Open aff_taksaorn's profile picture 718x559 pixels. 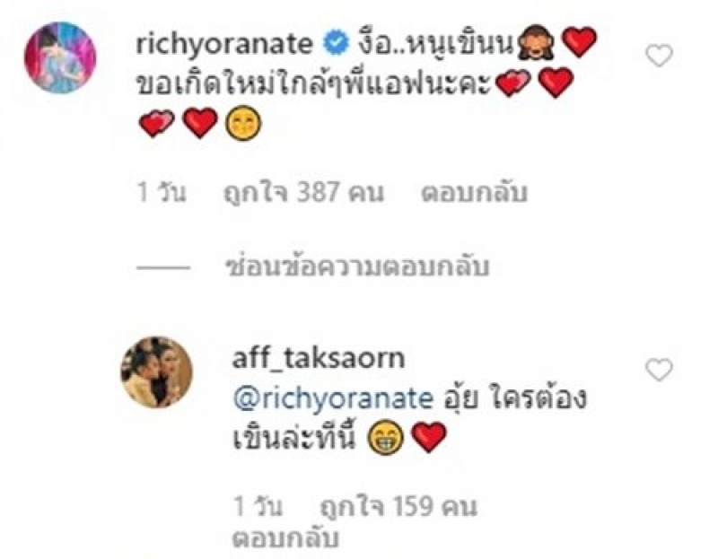[x=156, y=371]
